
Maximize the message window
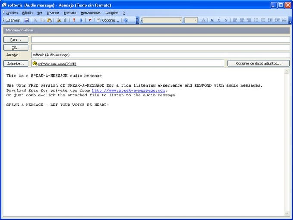click(x=281, y=5)
